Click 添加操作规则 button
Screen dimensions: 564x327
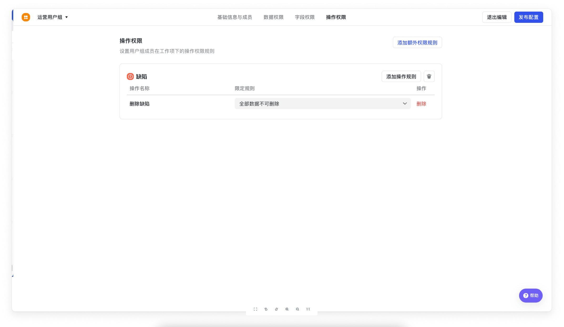[x=401, y=76]
